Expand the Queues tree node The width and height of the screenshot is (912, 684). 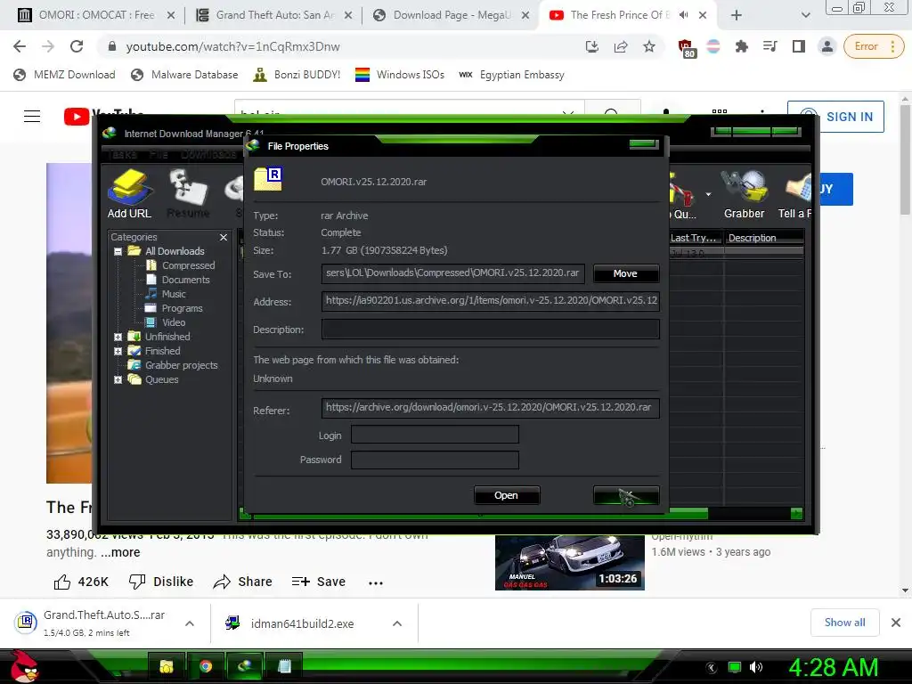[x=118, y=379]
